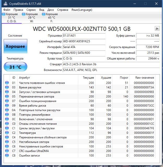Click the transfer mode field SATA/600 | SATA/600
This screenshot has height=167, width=163.
(x=84, y=53)
